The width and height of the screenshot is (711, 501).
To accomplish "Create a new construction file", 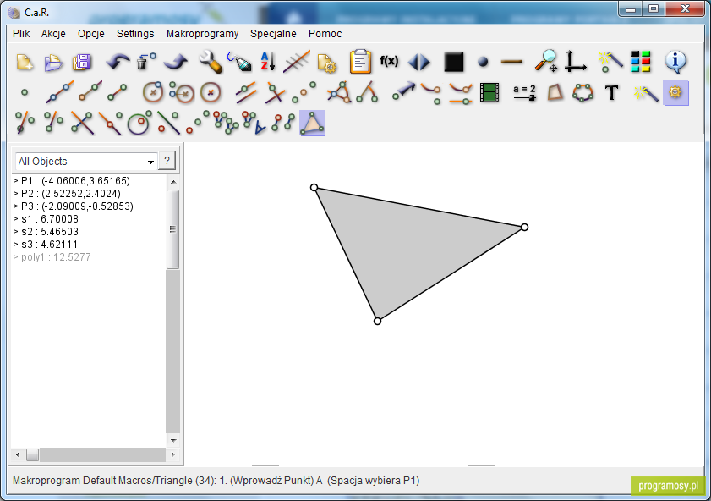I will click(x=25, y=62).
